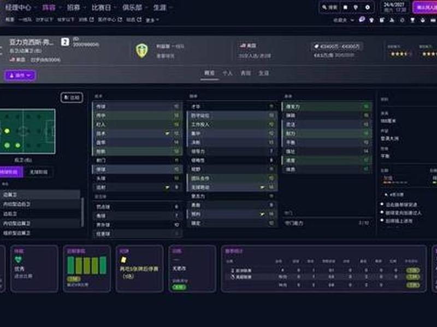Click the edit note shortcut icon in bookmarks bar
The image size is (437, 327).
(382, 20)
